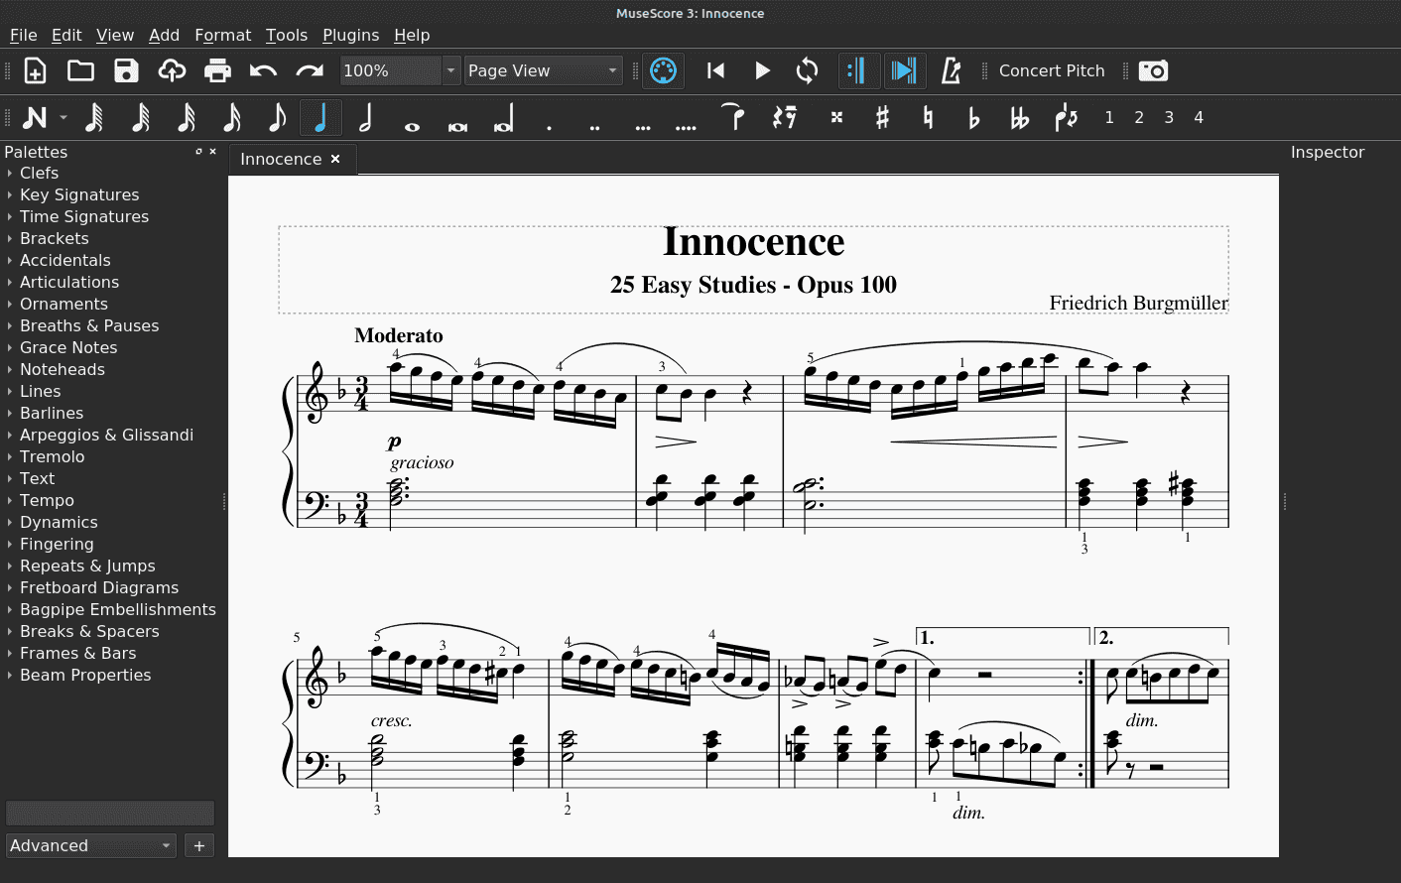
Task: Click the flip direction icon
Action: (1067, 118)
